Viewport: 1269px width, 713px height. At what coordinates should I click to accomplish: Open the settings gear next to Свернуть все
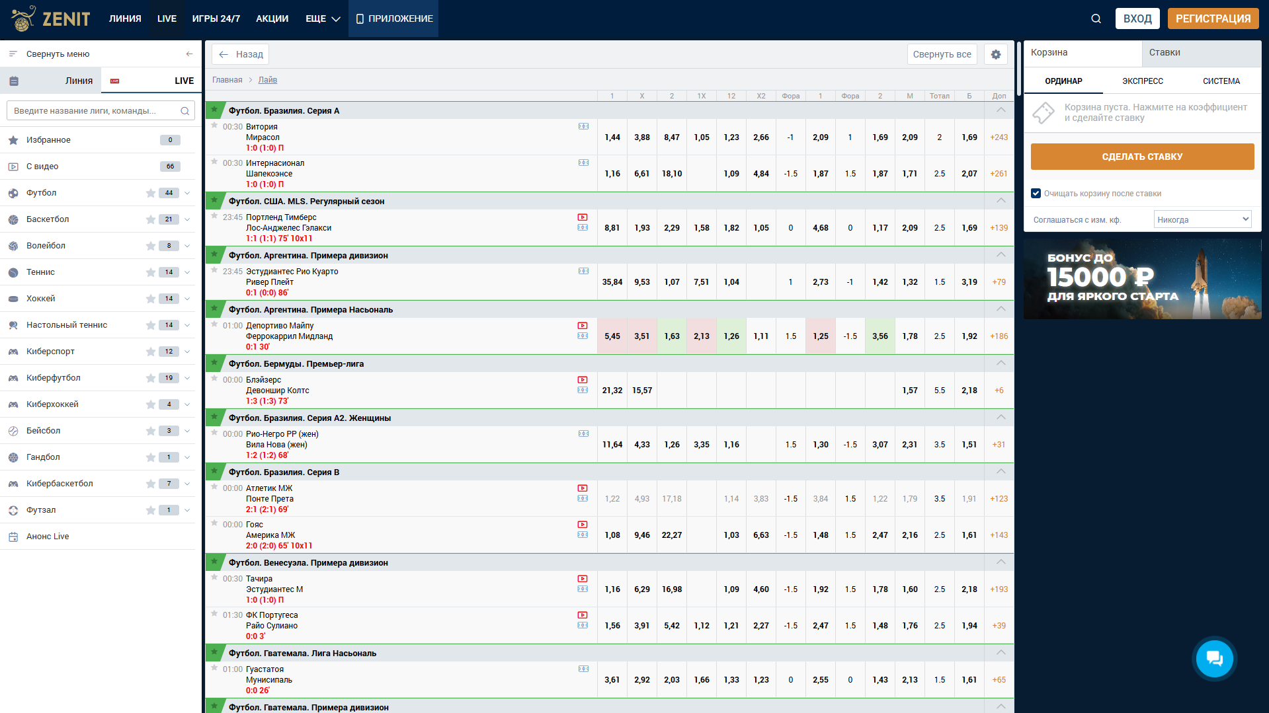[995, 54]
